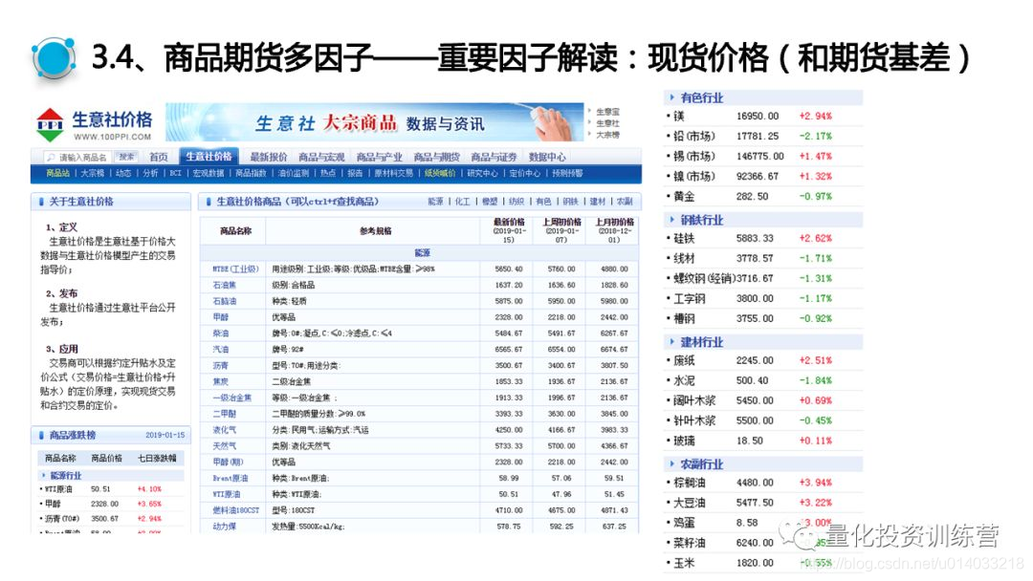Image resolution: width=1033 pixels, height=581 pixels.
Task: Click 预测预警 in the blue submenu
Action: 567,173
